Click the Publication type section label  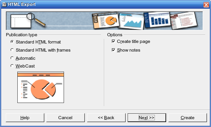(x=21, y=35)
